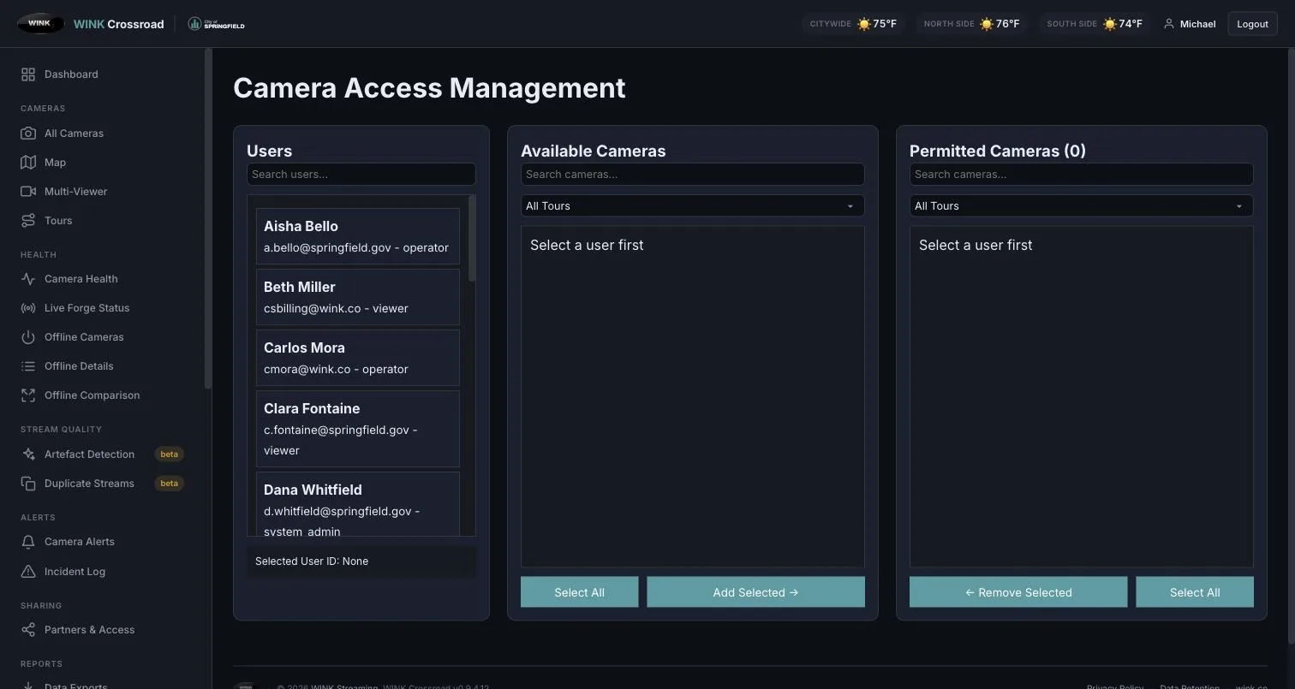The height and width of the screenshot is (689, 1295).
Task: Click the Map icon in sidebar
Action: pyautogui.click(x=28, y=163)
